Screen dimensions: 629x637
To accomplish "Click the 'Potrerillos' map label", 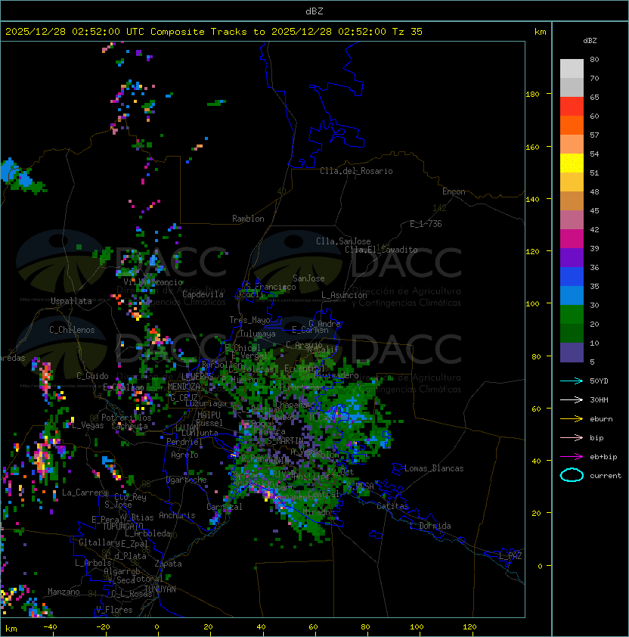I will [126, 418].
